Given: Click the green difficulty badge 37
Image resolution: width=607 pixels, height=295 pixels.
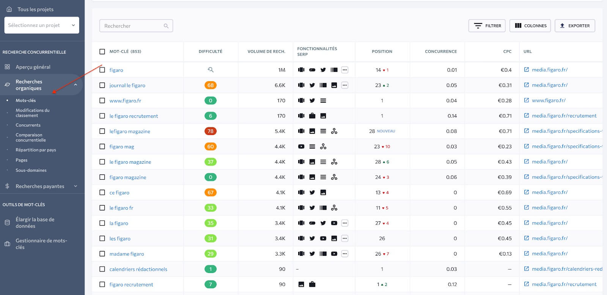Looking at the screenshot, I should (211, 162).
